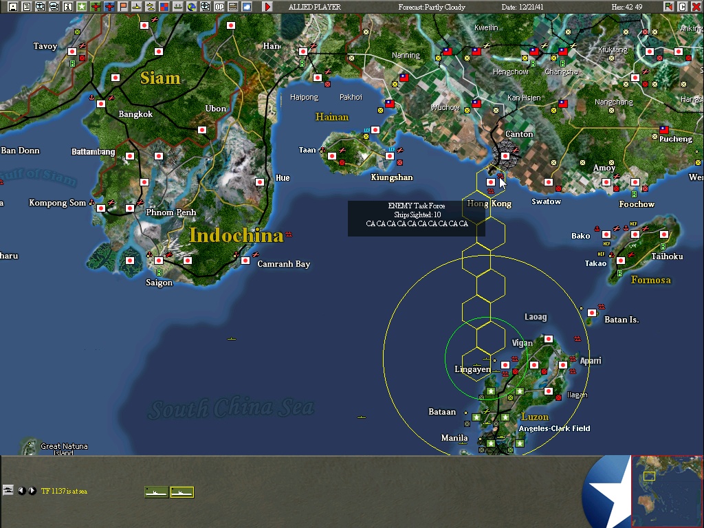Open the land units troops icon
Screen dimensions: 704x528
178,7
